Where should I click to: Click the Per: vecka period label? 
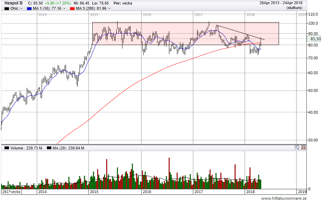pyautogui.click(x=123, y=3)
